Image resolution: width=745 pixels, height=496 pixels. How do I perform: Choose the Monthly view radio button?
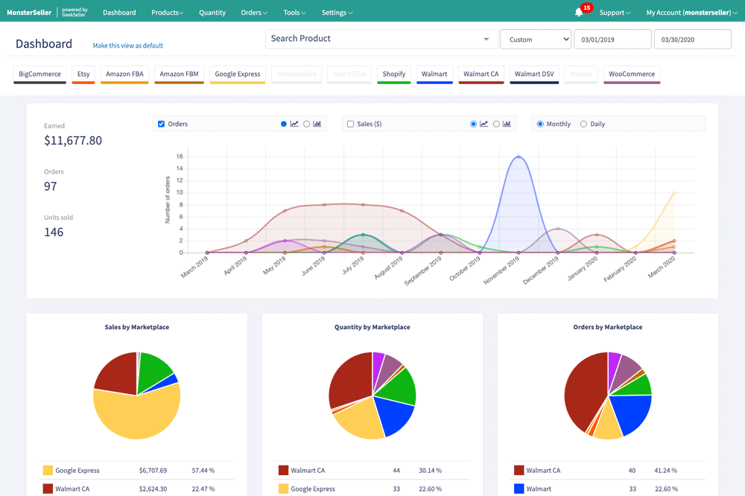click(540, 124)
